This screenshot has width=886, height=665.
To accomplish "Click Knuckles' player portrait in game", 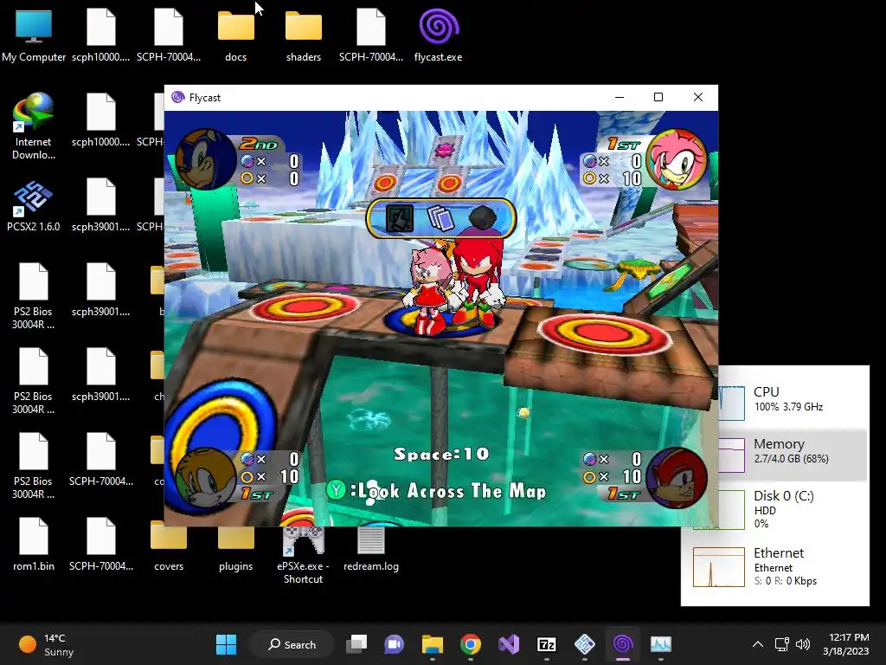I will tap(677, 478).
